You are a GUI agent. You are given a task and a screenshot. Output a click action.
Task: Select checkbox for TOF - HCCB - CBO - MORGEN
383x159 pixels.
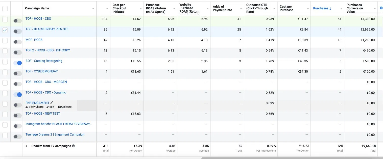pos(5,83)
